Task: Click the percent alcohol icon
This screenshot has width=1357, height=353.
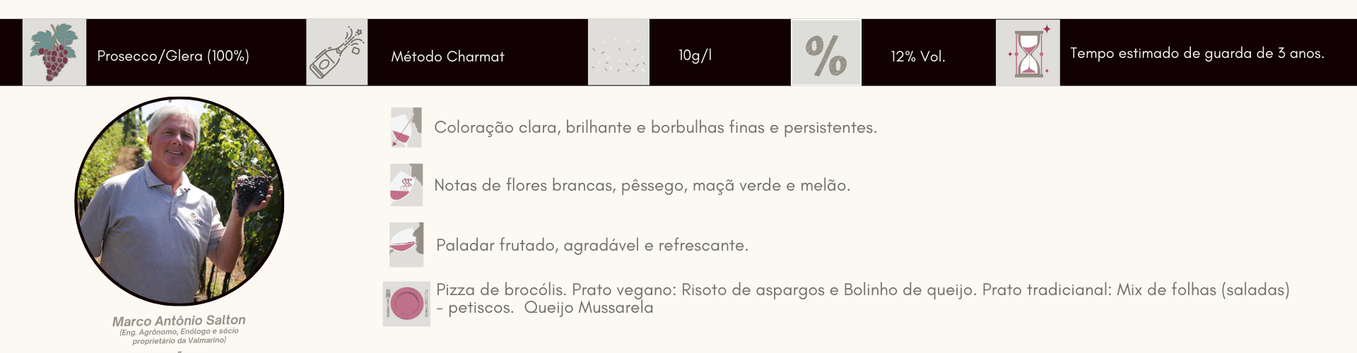Action: click(x=826, y=52)
